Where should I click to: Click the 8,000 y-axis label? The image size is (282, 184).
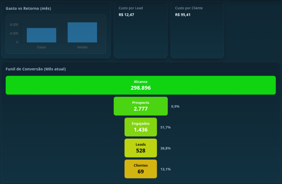[x=14, y=25]
